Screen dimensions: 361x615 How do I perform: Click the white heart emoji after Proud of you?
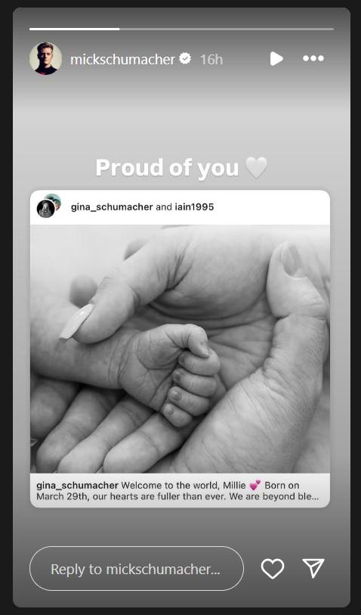(257, 168)
